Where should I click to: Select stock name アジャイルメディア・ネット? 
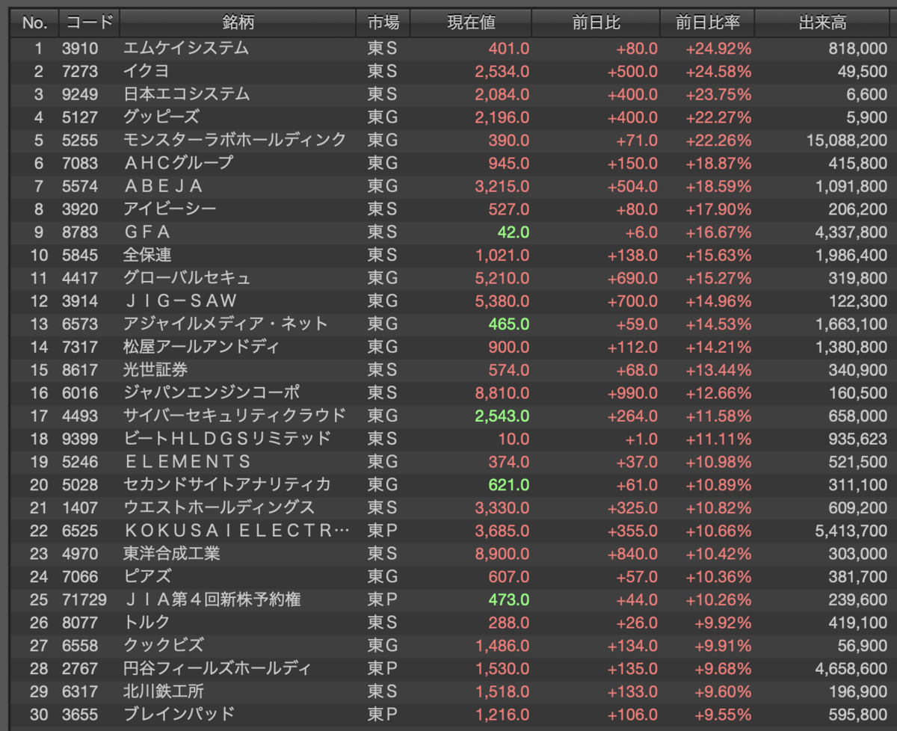click(226, 324)
